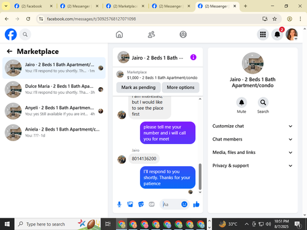Attach a file with photo icon

click(x=130, y=204)
